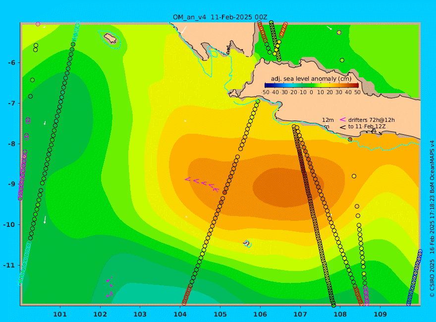
Task: Click the black arrow legend symbol
Action: click(343, 127)
